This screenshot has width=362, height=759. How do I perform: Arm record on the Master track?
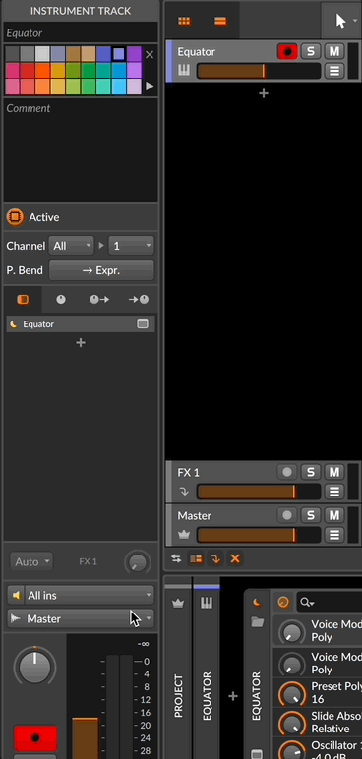tap(287, 515)
